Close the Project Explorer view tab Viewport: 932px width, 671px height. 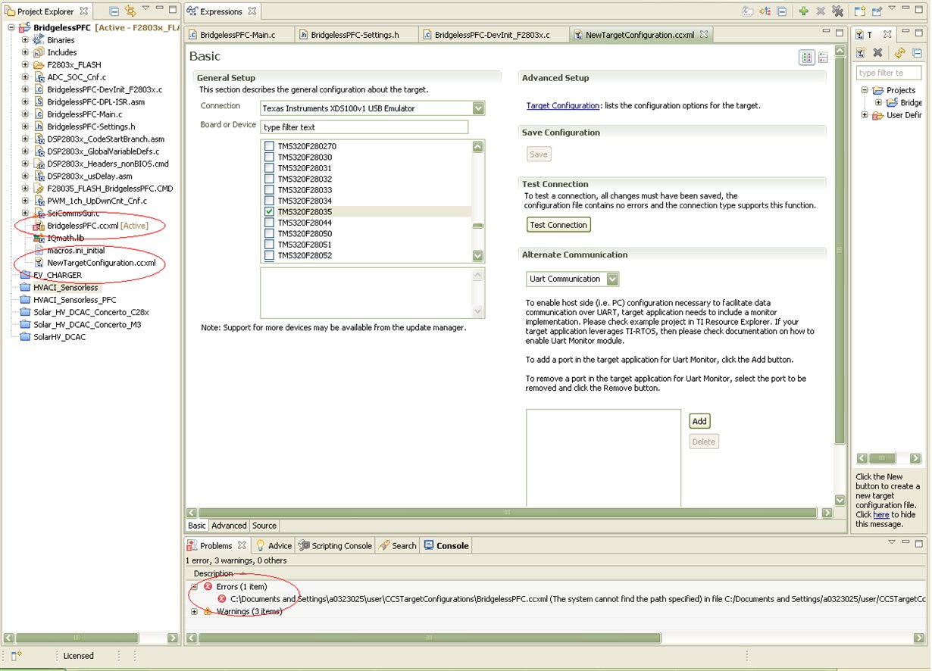[x=83, y=11]
